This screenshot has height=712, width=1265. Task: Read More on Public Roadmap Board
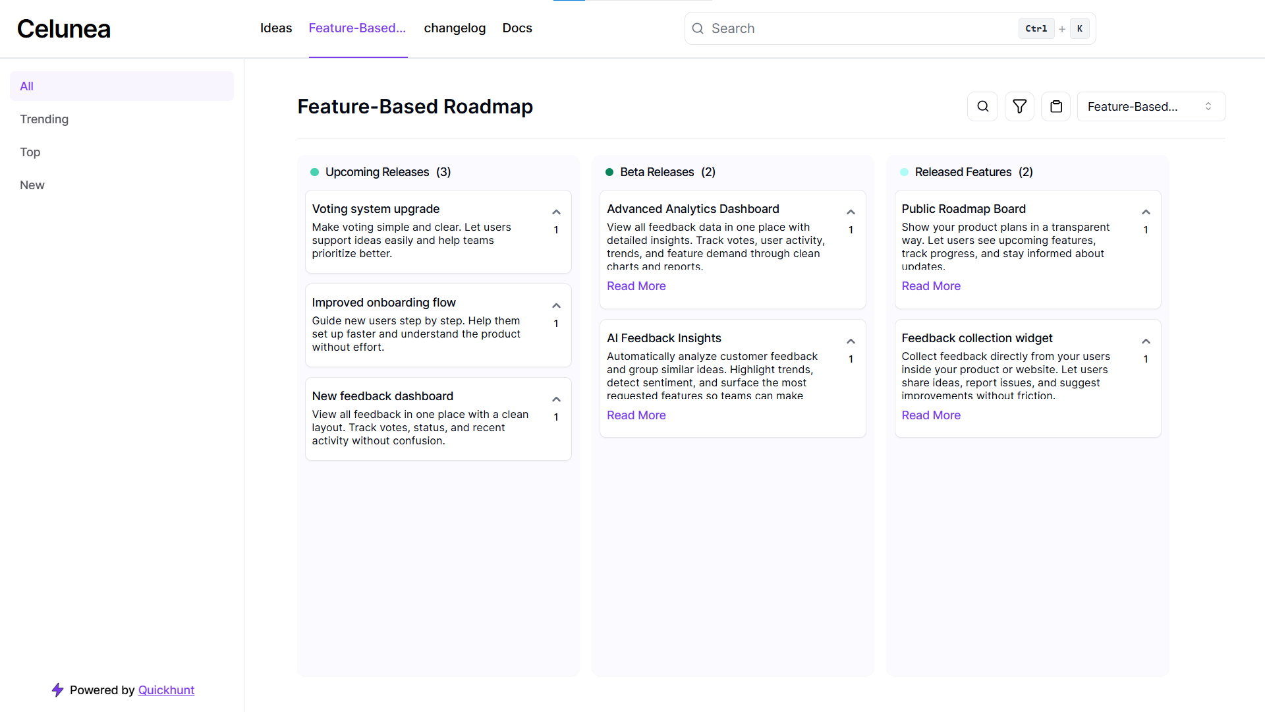931,285
